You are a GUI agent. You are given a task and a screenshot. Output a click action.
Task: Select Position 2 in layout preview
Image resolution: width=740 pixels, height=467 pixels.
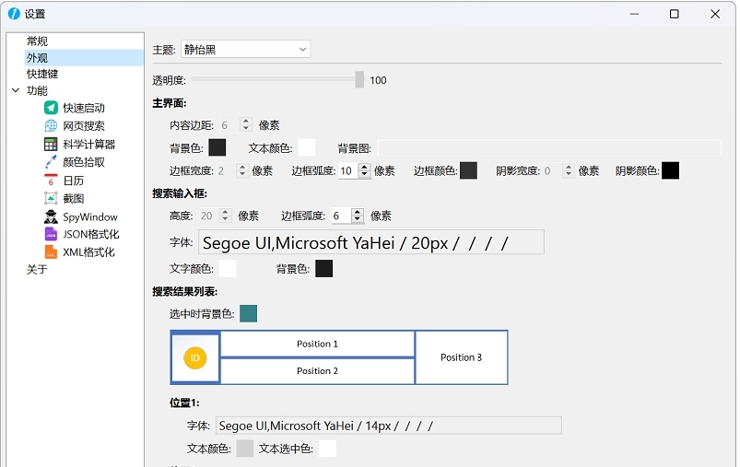click(317, 371)
